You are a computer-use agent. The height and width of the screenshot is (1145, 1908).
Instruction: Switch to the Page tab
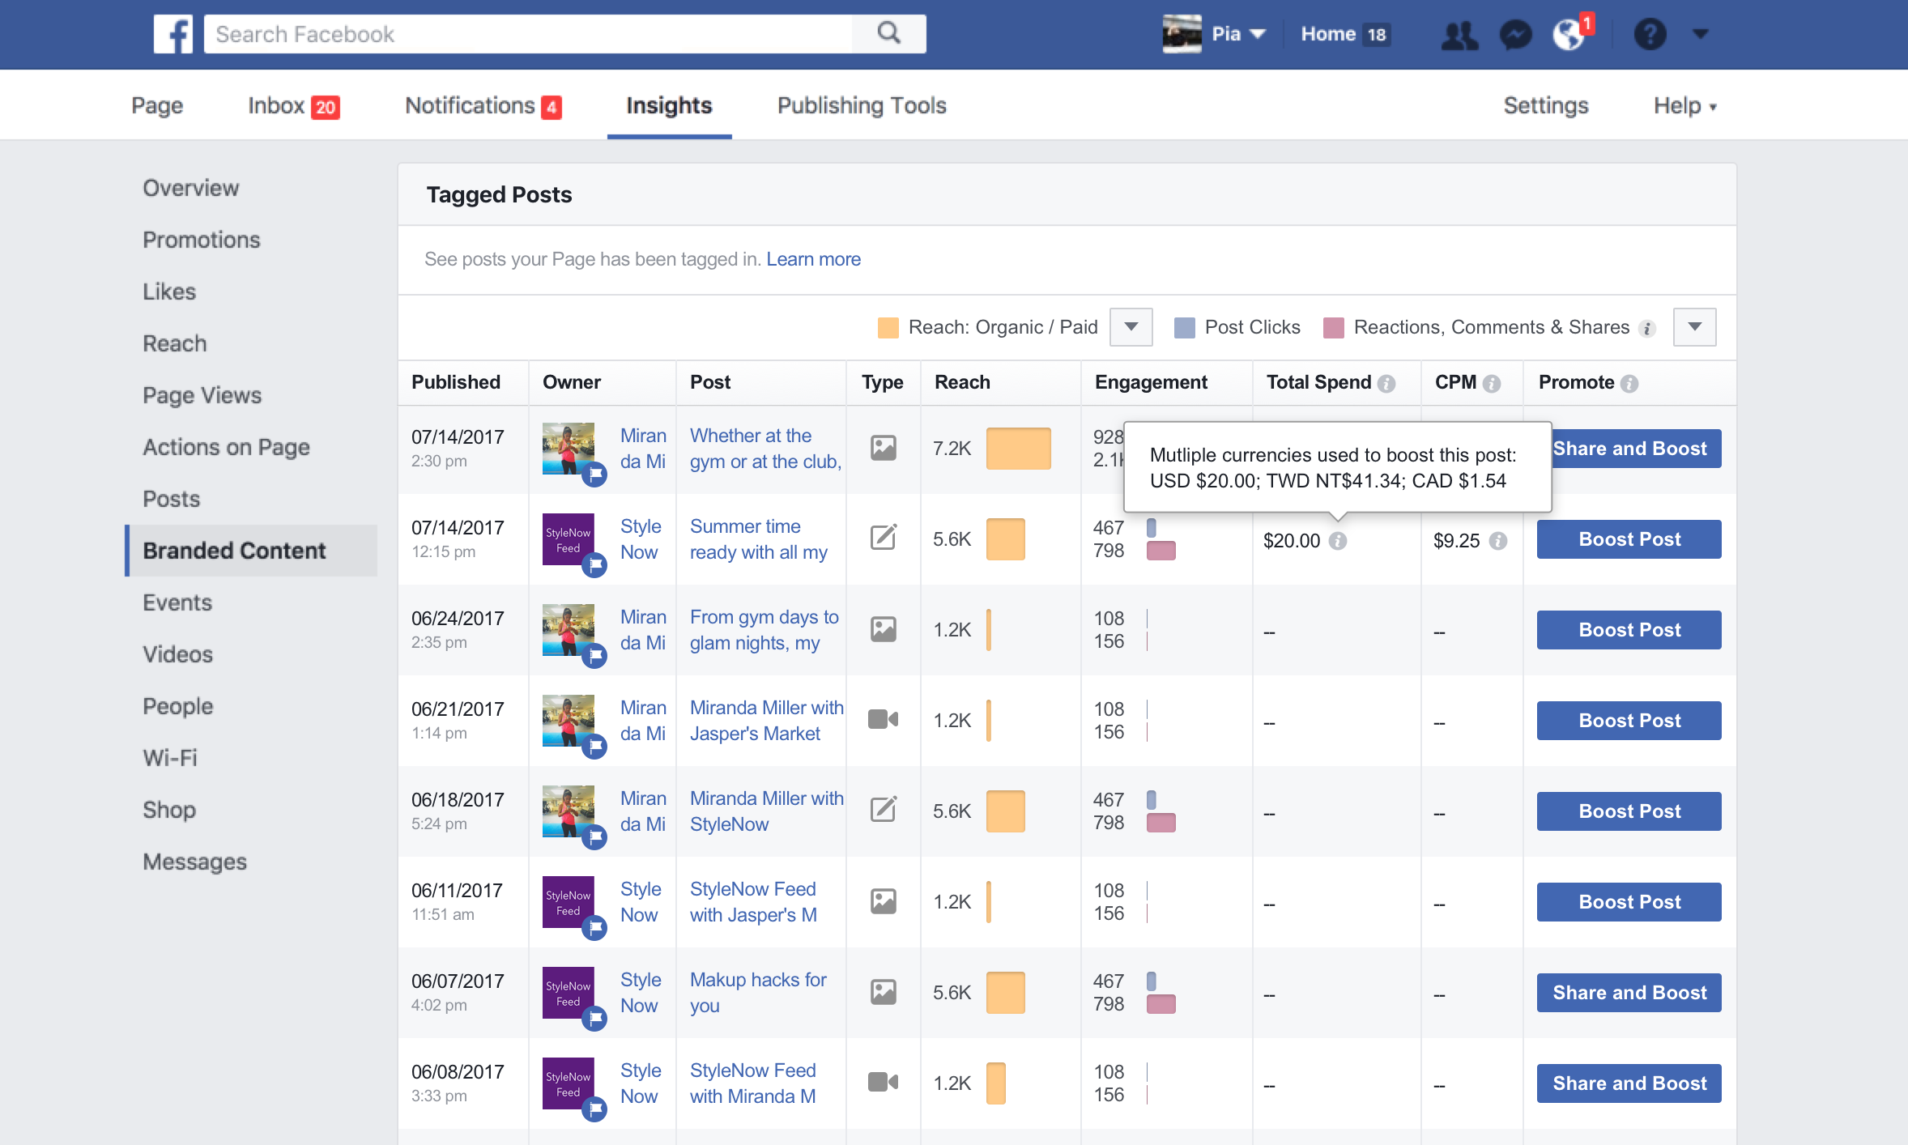(157, 105)
